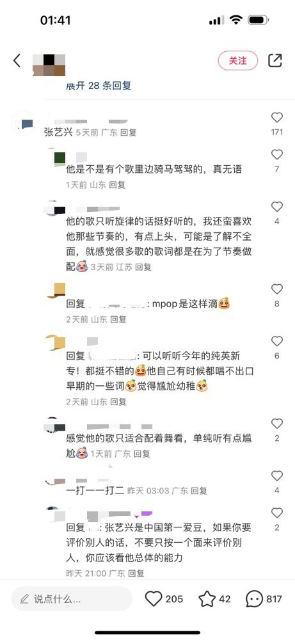Favorite the post with star icon 42
Viewport: 295px width, 640px height.
207,599
